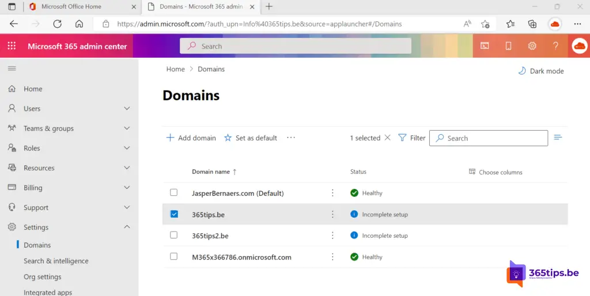Click the mobile app icon in header

pos(508,46)
